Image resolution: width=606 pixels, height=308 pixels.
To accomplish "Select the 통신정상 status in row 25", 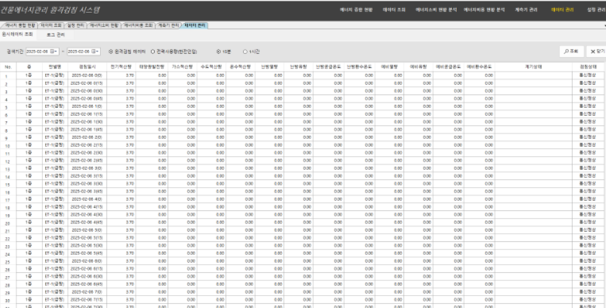I will point(589,261).
